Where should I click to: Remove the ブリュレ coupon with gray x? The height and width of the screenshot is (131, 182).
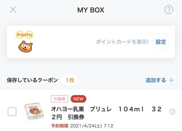click(172, 112)
